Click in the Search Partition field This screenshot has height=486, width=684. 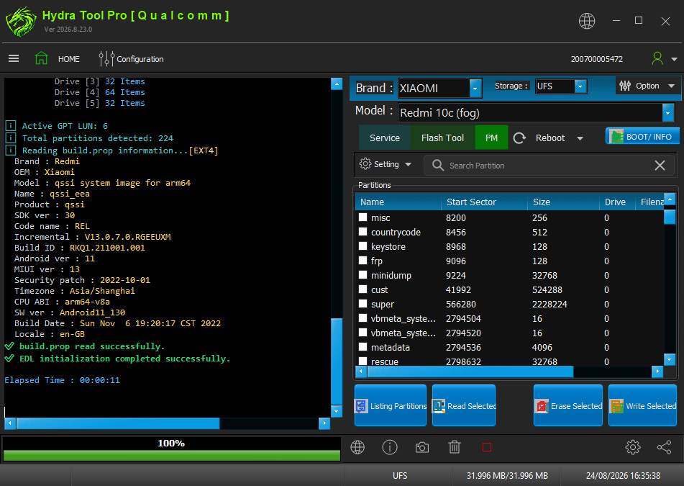(550, 166)
